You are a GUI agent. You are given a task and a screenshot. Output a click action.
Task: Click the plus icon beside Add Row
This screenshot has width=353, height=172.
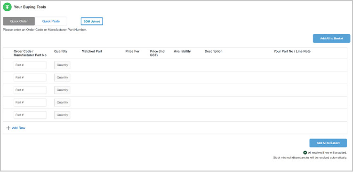tap(8, 128)
